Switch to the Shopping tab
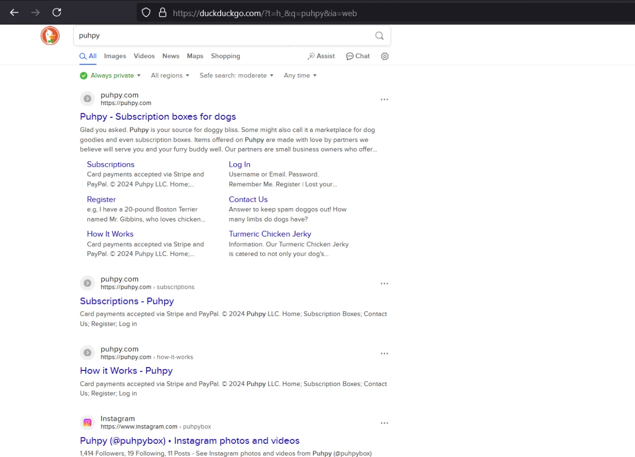The height and width of the screenshot is (457, 635). 226,56
